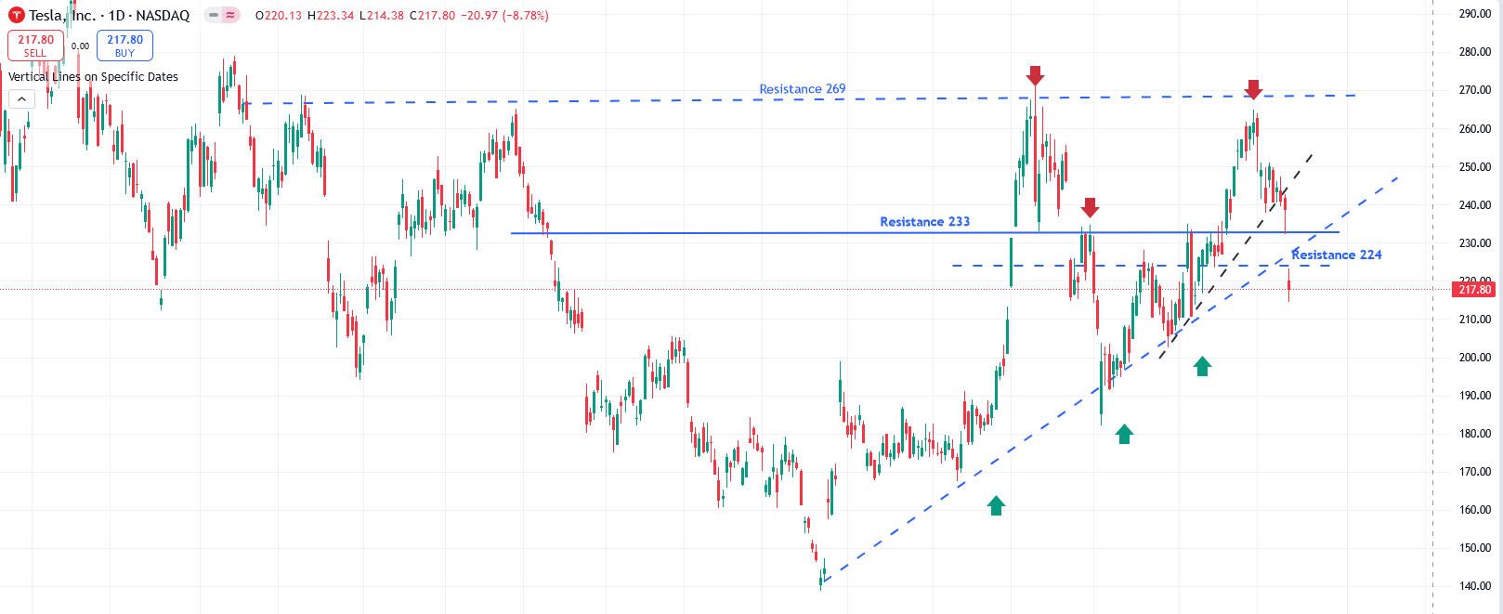This screenshot has height=614, width=1503.
Task: Click the 200.00 price axis label
Action: click(1474, 358)
